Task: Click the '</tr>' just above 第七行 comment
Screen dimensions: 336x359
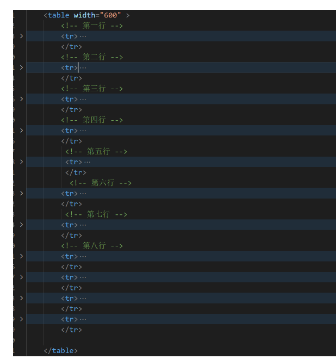Action: click(x=71, y=204)
